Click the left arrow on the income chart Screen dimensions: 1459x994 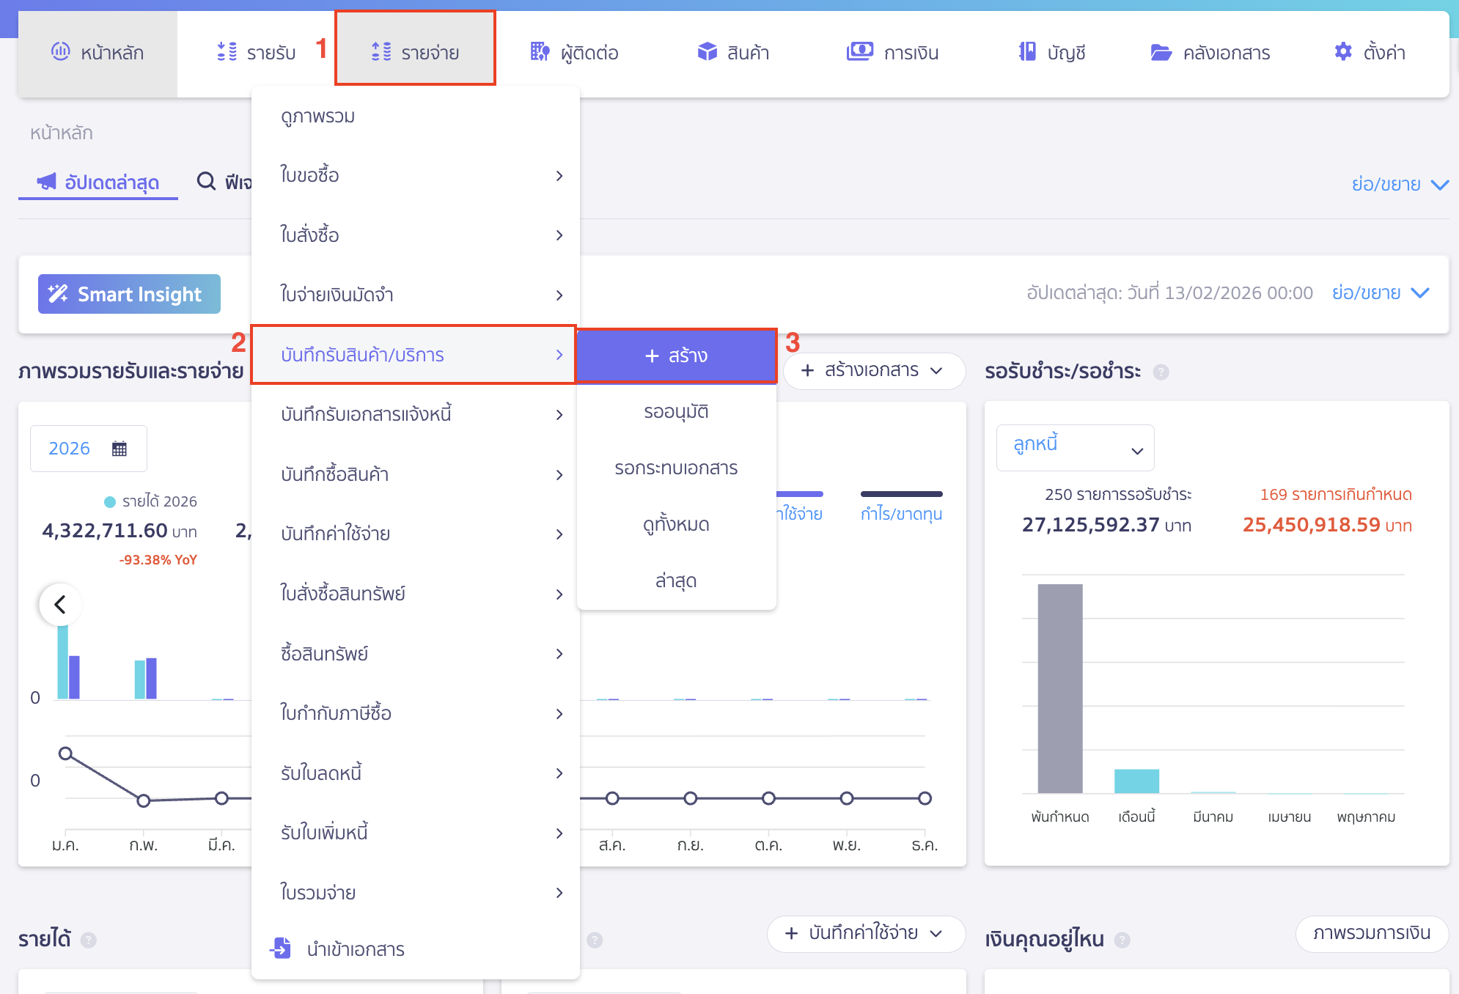point(61,604)
